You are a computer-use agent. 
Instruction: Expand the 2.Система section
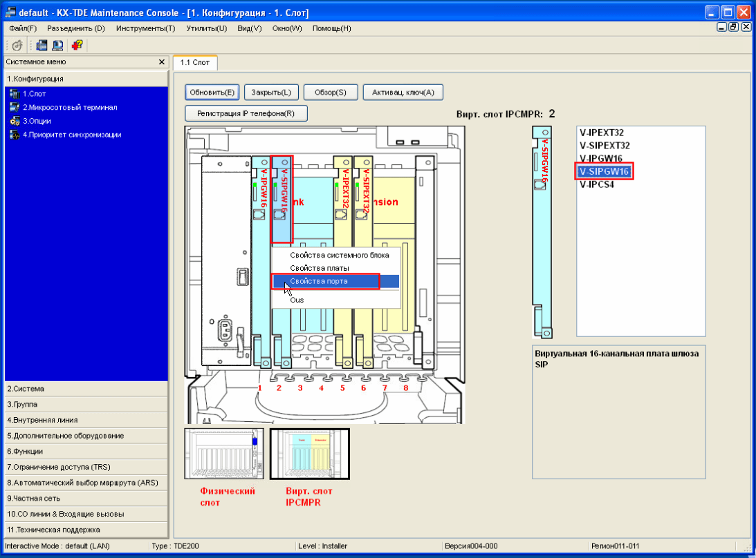point(86,389)
